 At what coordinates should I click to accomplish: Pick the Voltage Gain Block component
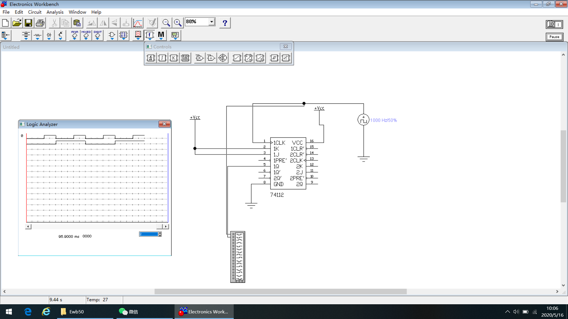click(174, 58)
